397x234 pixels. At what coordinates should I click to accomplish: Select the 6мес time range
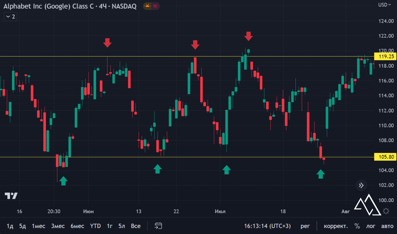click(77, 226)
